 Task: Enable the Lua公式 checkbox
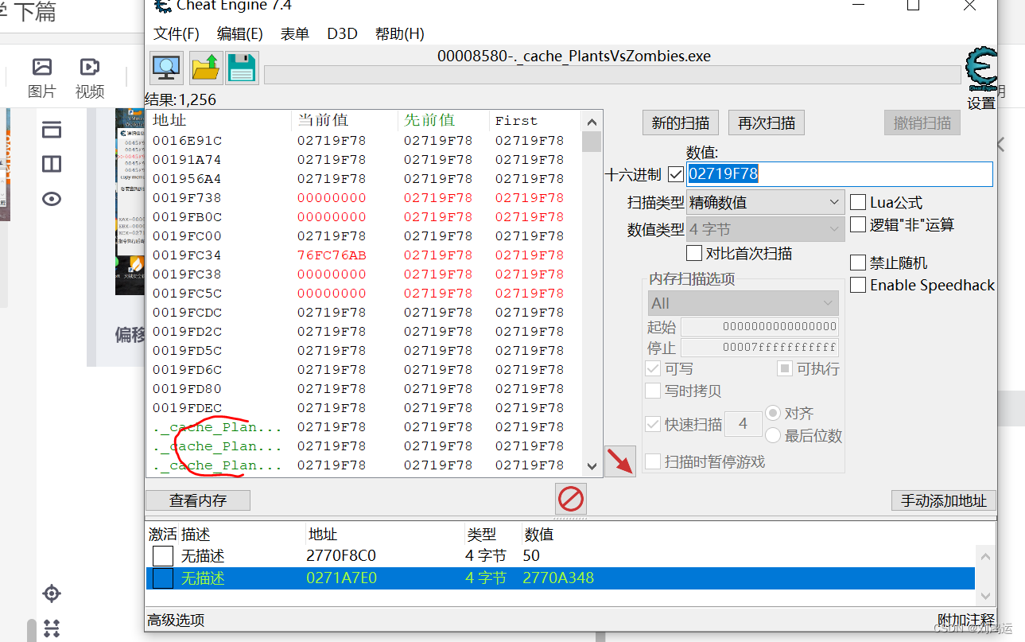click(x=858, y=202)
